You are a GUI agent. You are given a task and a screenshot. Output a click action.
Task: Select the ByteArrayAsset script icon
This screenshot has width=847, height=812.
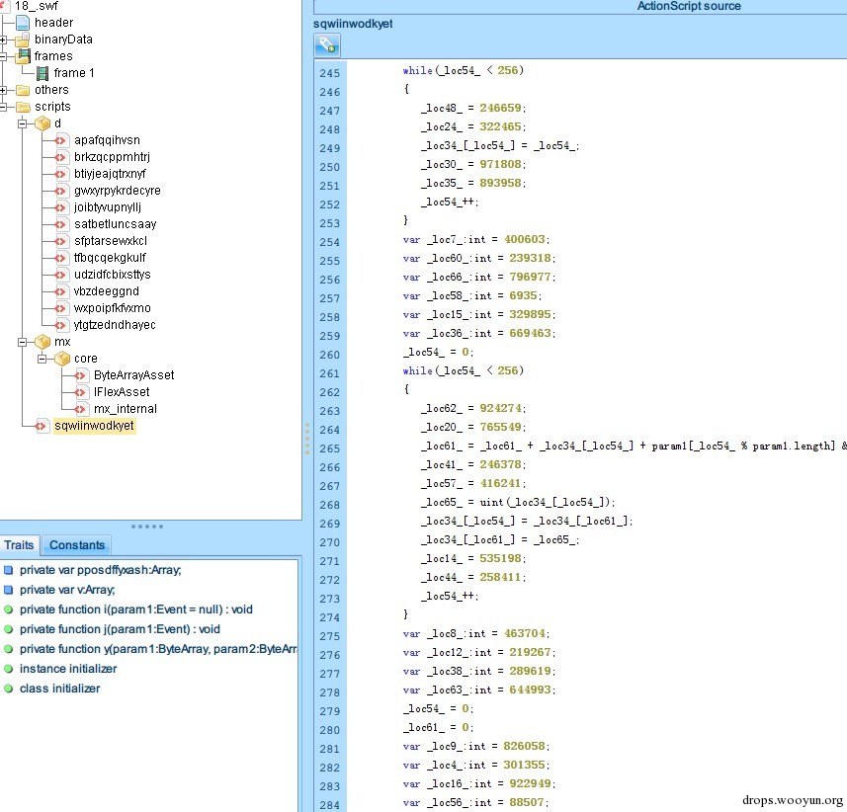tap(81, 375)
